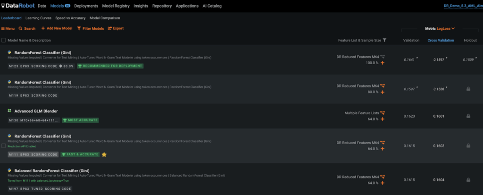
Task: Open Model Comparison view
Action: (105, 18)
